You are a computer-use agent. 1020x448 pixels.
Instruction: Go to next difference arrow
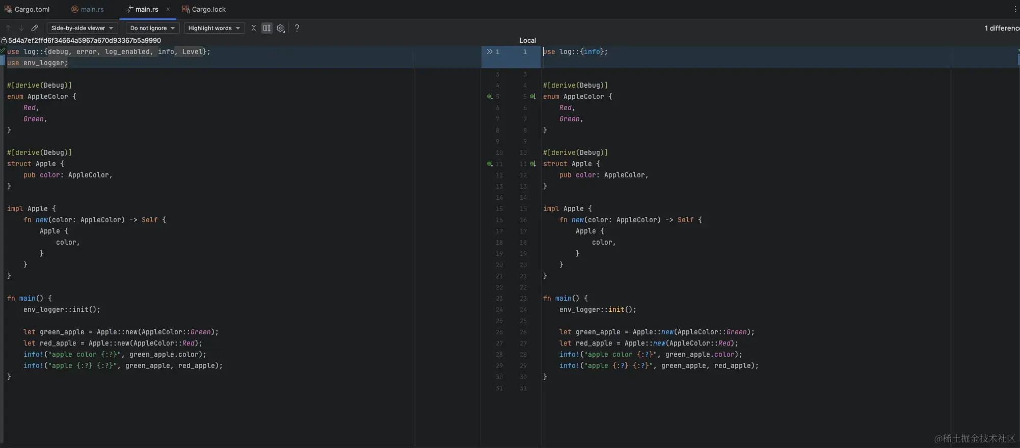coord(21,28)
